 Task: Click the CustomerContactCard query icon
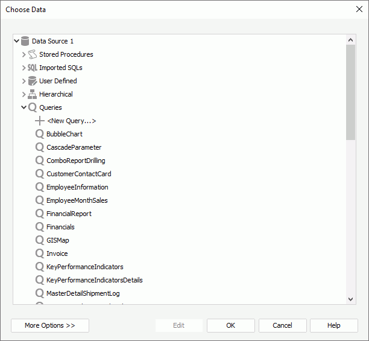click(x=40, y=174)
